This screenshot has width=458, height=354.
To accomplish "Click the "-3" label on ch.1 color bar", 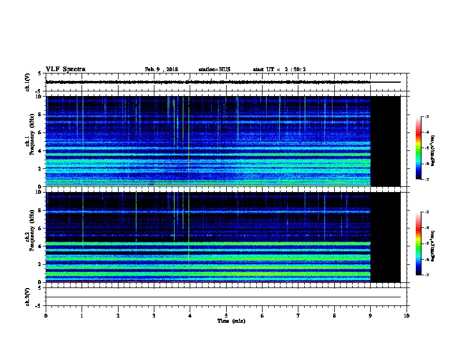I will pos(427,117).
